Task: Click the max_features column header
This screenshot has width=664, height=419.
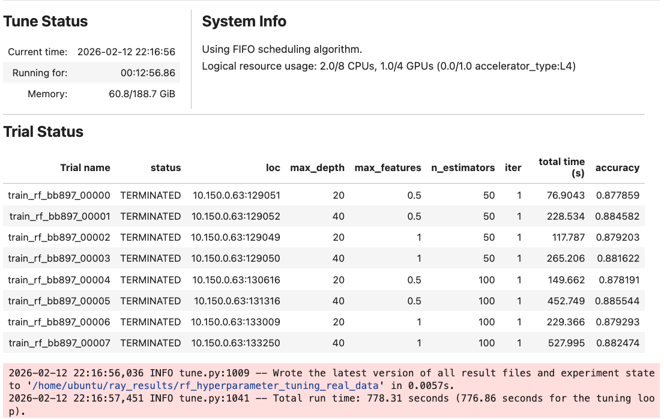Action: click(x=388, y=168)
